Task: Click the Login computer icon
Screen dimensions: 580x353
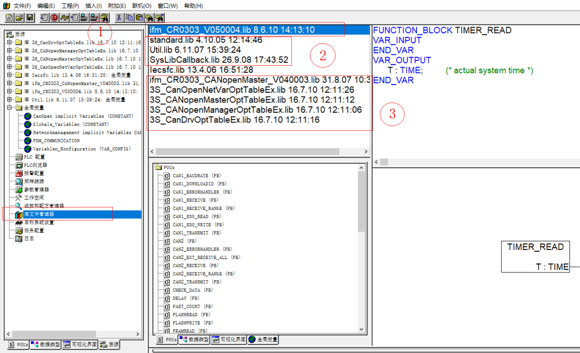Action: [x=84, y=17]
